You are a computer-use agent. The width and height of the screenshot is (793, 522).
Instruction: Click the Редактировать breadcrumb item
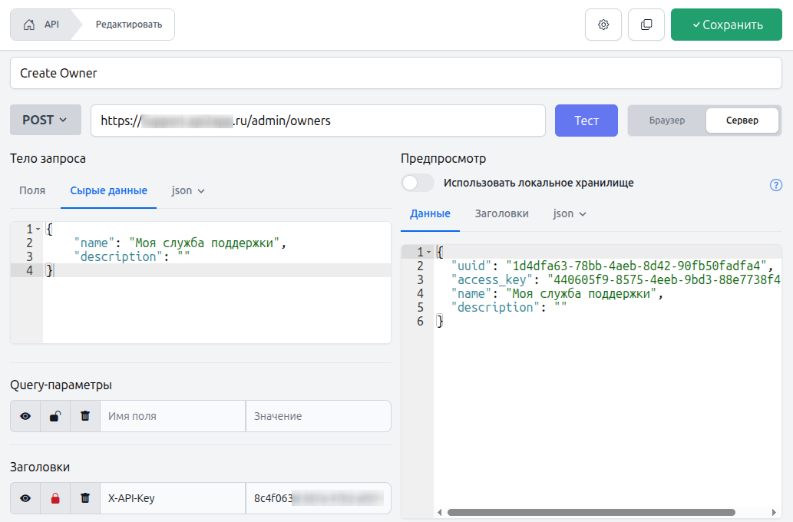click(129, 25)
